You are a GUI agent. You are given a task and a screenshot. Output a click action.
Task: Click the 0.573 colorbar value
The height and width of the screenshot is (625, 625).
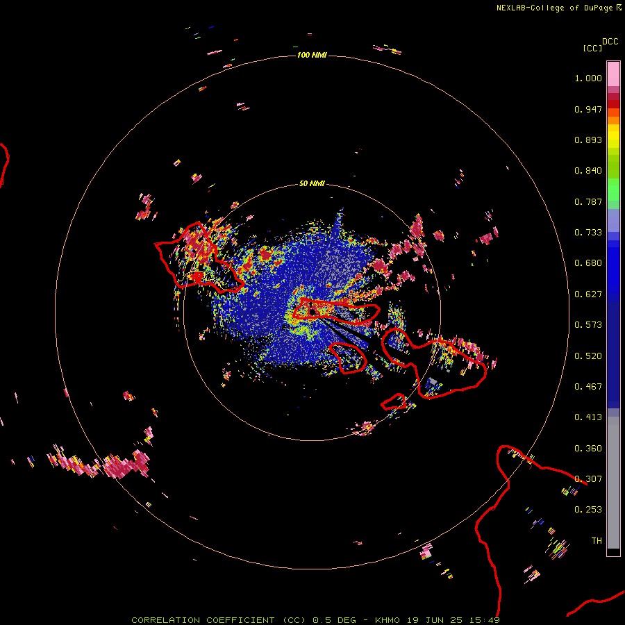click(588, 325)
